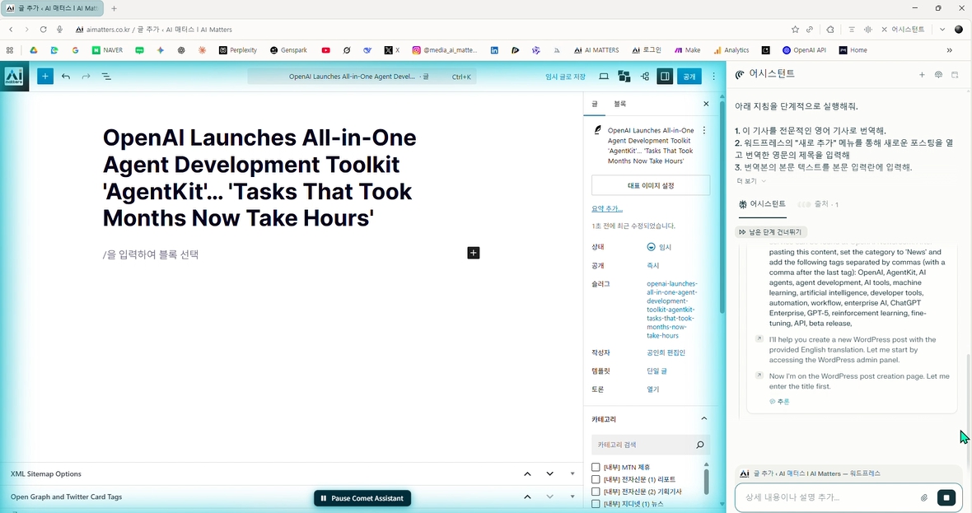Screen dimensions: 972x513
Task: Click the category list scrollbar
Action: [707, 479]
